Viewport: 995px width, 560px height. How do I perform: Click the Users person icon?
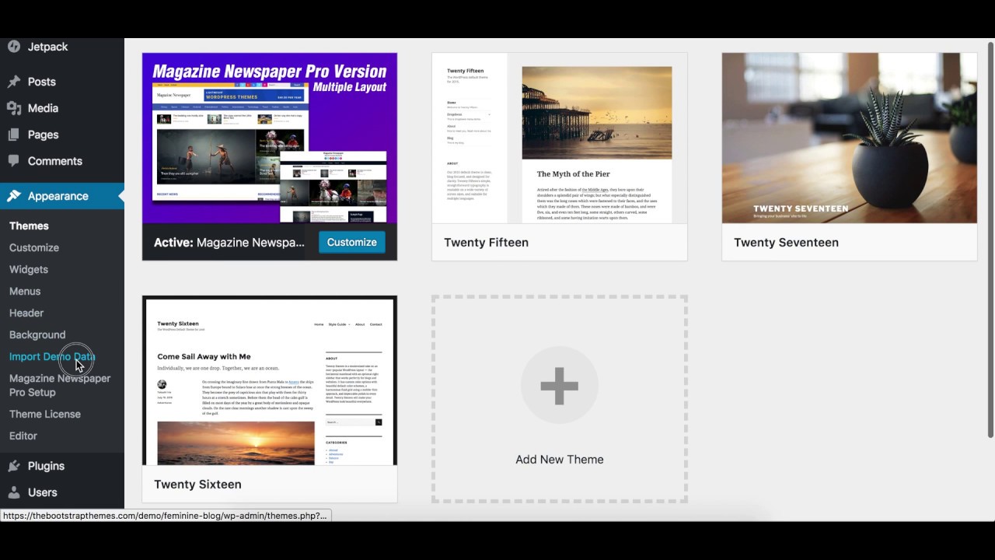(x=14, y=492)
